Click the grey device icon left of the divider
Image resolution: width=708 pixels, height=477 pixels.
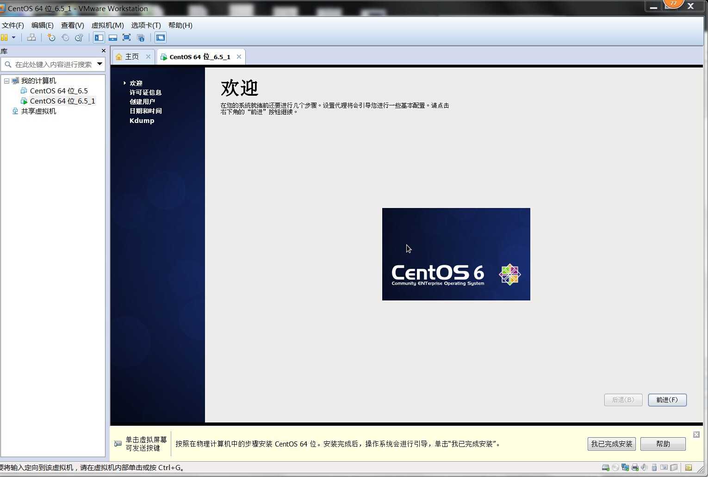tap(674, 467)
